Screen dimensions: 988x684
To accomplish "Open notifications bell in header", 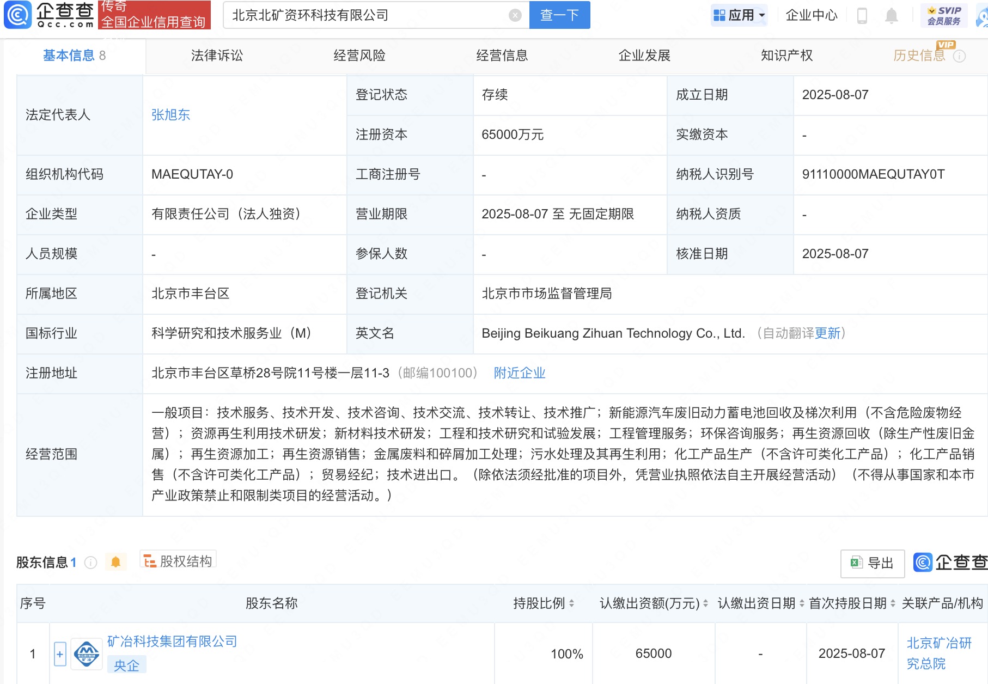I will (891, 15).
